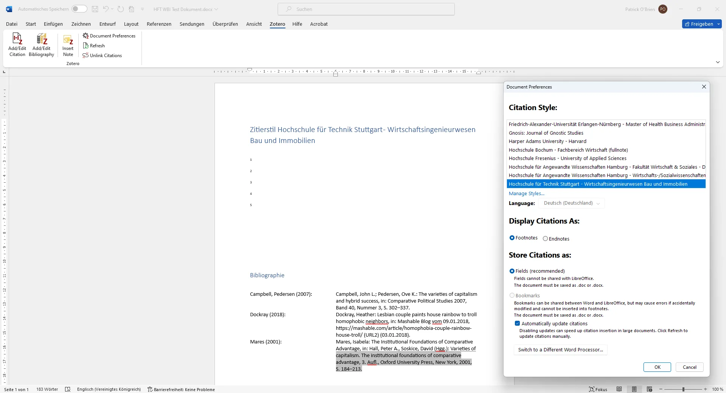726x393 pixels.
Task: Open Document Preferences in Zotero ribbon
Action: 109,36
